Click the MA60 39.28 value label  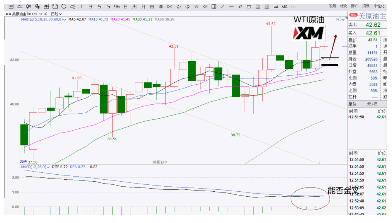click(x=165, y=19)
